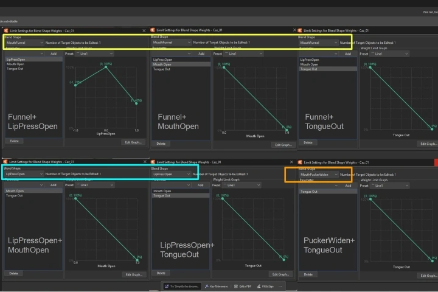The image size is (438, 292).
Task: Open LipPressOpen blend shape dropdown in LipPressOpen+MouthOpen window
Action: pos(24,174)
